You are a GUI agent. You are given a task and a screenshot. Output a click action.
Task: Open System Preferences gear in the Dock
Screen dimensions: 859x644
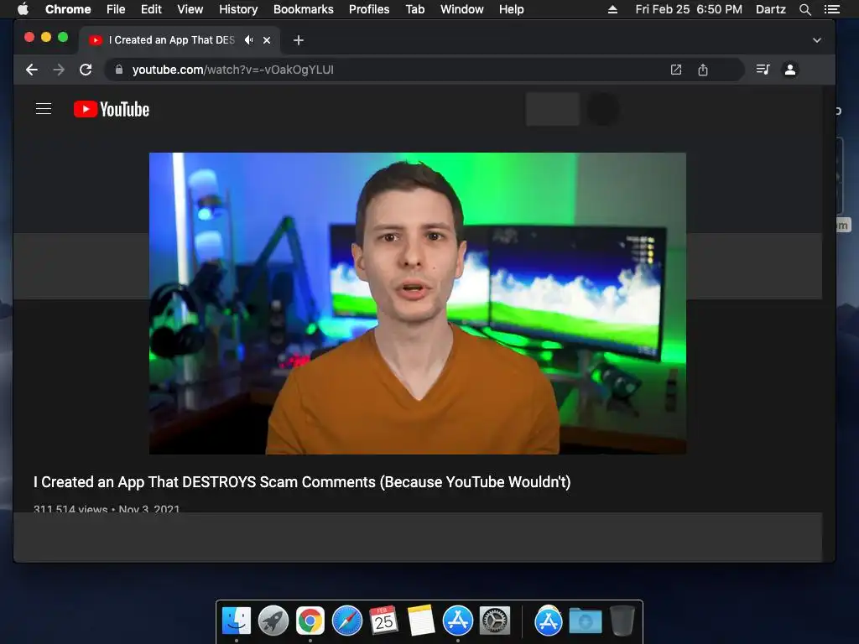coord(495,621)
